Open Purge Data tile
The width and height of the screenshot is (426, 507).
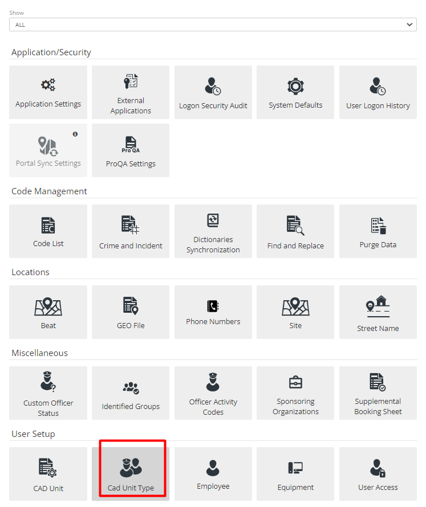[378, 231]
